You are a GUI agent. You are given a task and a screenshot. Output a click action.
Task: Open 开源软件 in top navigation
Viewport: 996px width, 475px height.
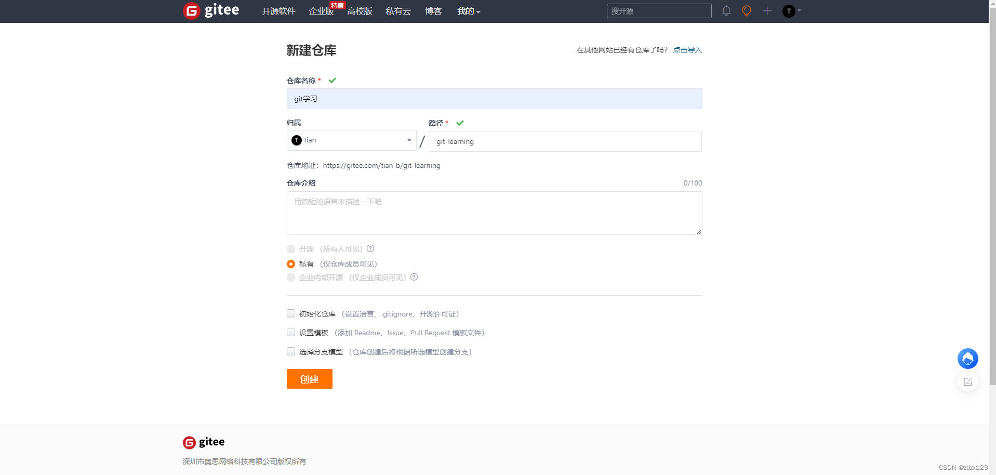pos(278,11)
